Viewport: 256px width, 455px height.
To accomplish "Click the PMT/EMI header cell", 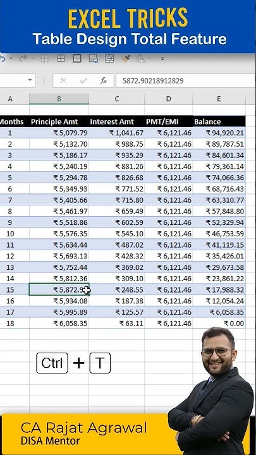I will pos(168,121).
